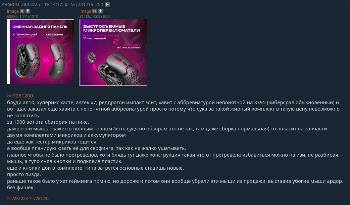
Task: Click the post line starting 'за 1900'
Action: tap(48, 122)
